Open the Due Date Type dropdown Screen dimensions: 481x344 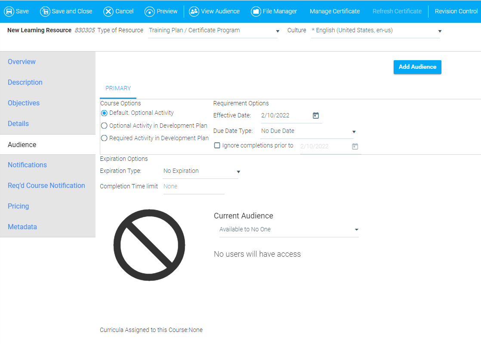308,131
